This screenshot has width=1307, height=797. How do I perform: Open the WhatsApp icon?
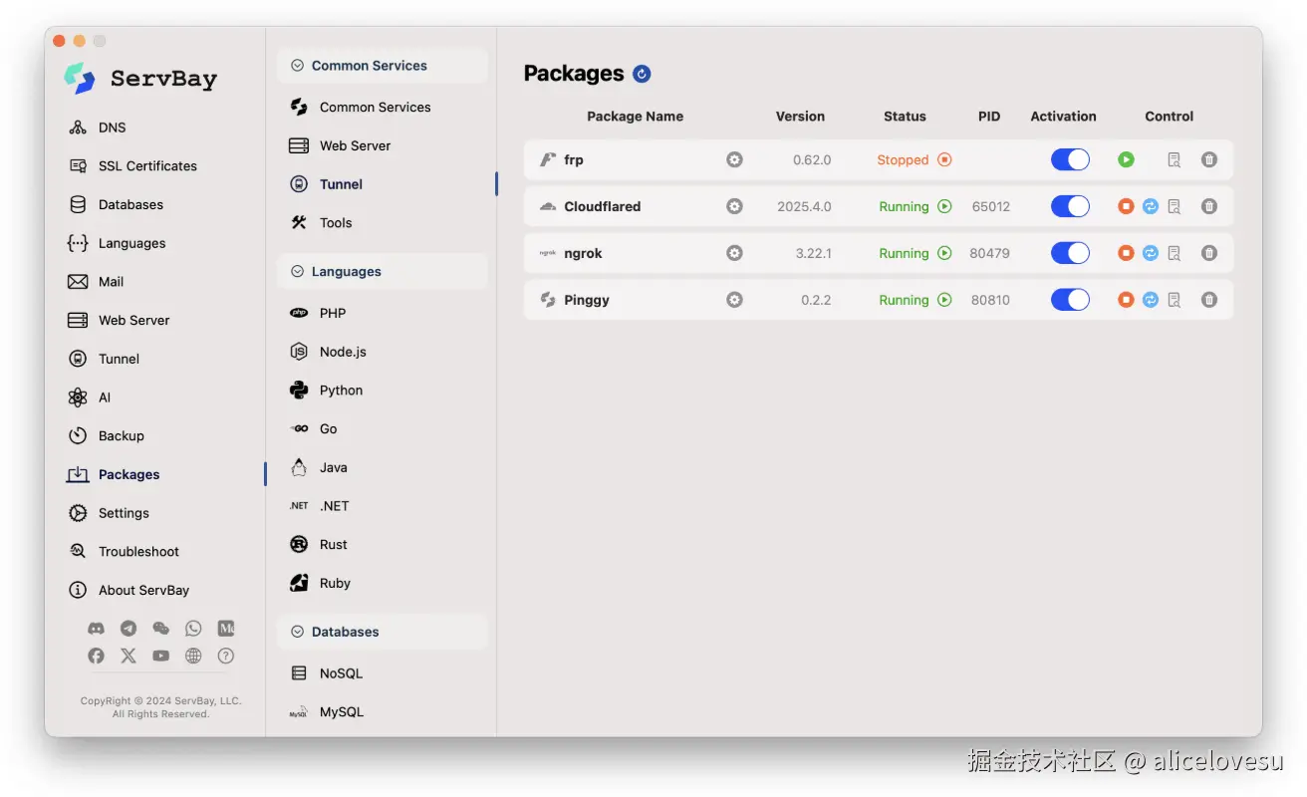193,629
